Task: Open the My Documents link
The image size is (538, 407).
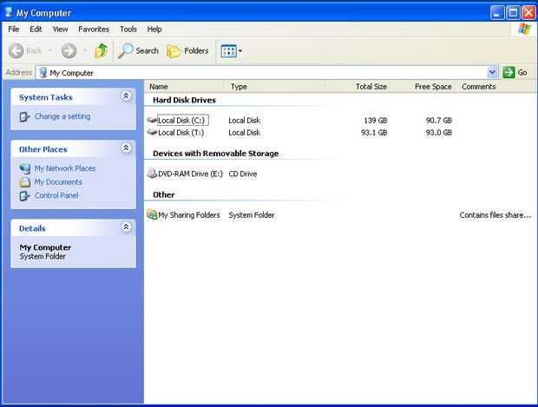Action: (58, 182)
